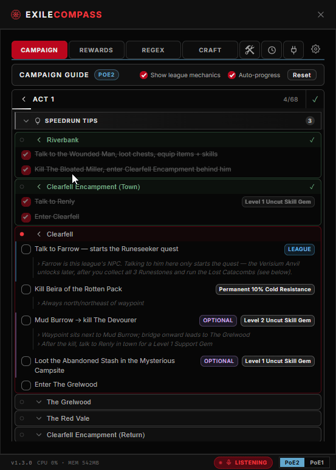Click the Listening voice status button

coord(243,463)
